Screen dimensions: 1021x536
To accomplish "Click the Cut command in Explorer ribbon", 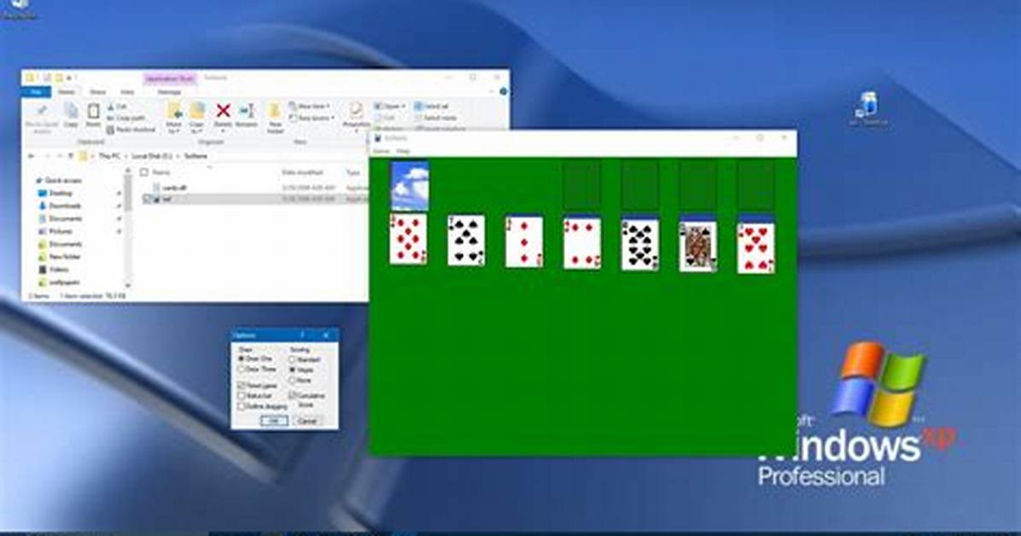I will click(x=117, y=107).
